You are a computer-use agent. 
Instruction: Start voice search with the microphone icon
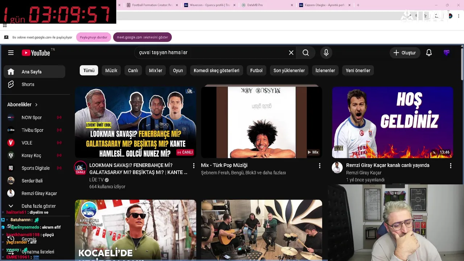click(x=326, y=53)
